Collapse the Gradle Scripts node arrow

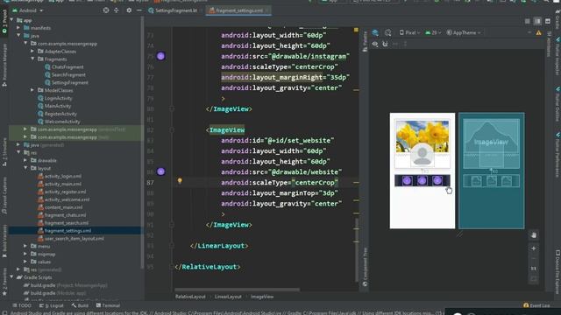11,277
